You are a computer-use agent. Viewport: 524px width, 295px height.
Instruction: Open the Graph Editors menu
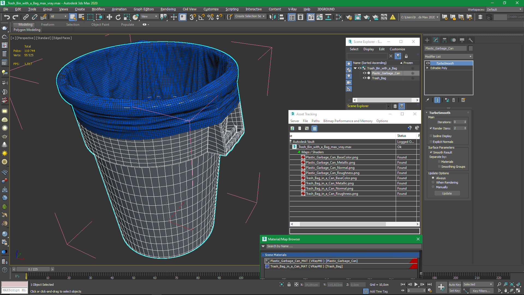(x=144, y=9)
